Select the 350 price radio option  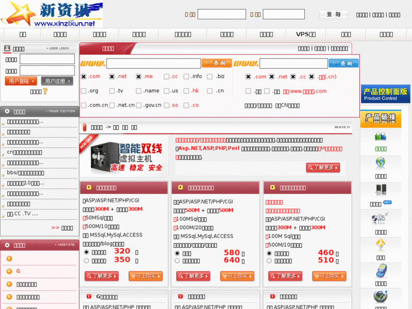tap(86, 261)
